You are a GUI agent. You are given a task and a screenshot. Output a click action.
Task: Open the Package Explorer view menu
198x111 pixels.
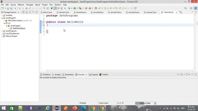tap(30, 12)
